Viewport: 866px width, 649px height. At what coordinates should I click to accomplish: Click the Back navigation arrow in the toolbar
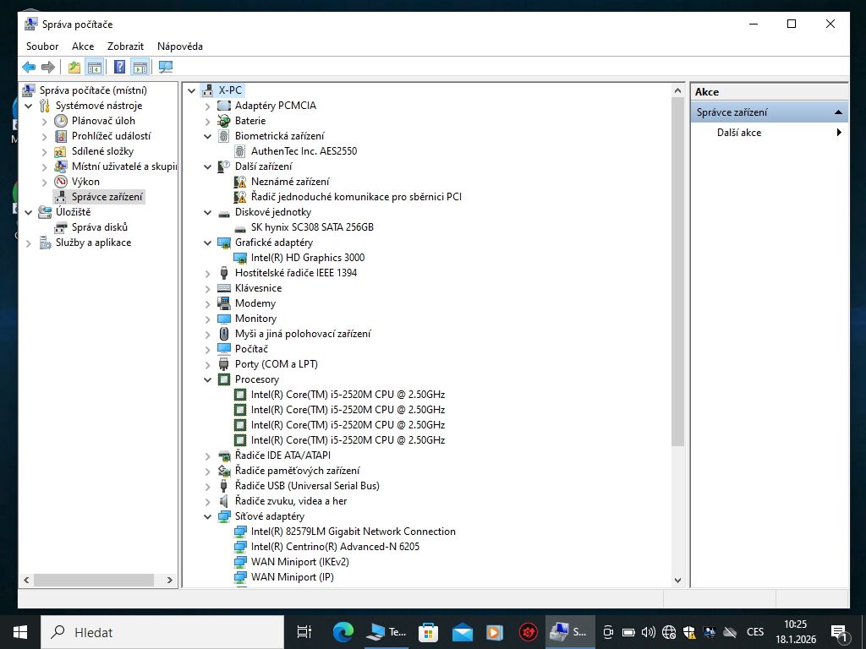[x=28, y=66]
